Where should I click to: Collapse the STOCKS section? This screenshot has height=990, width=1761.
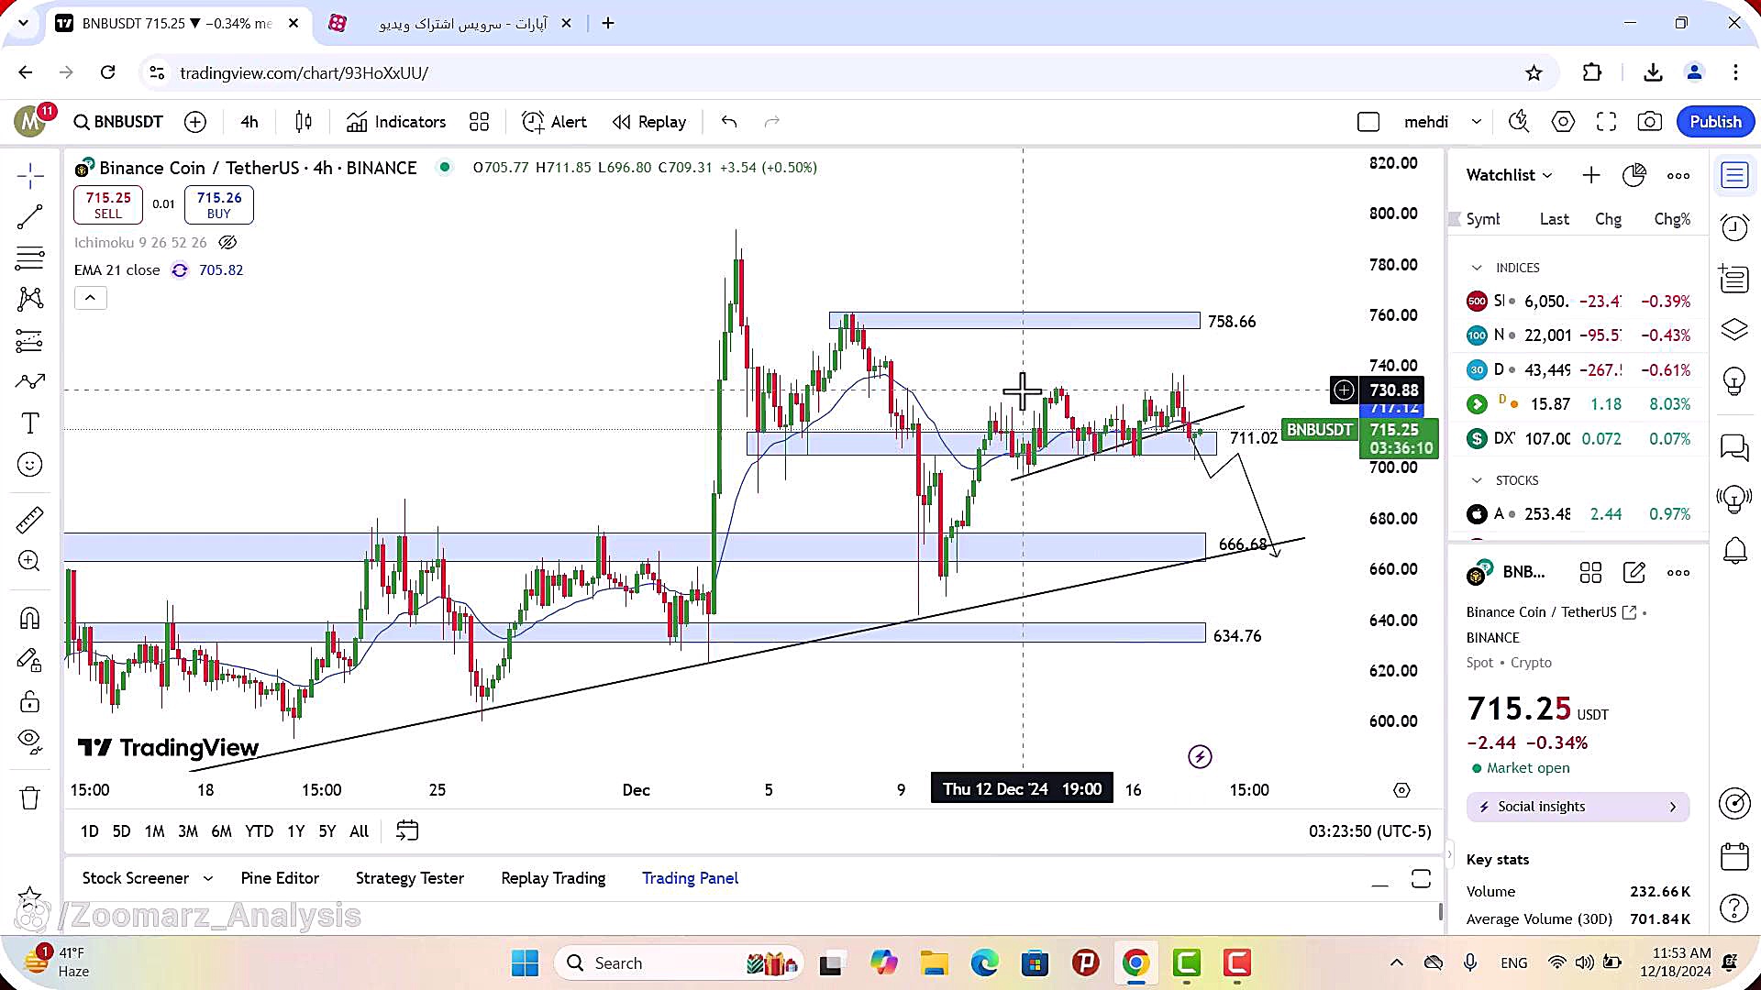1477,480
